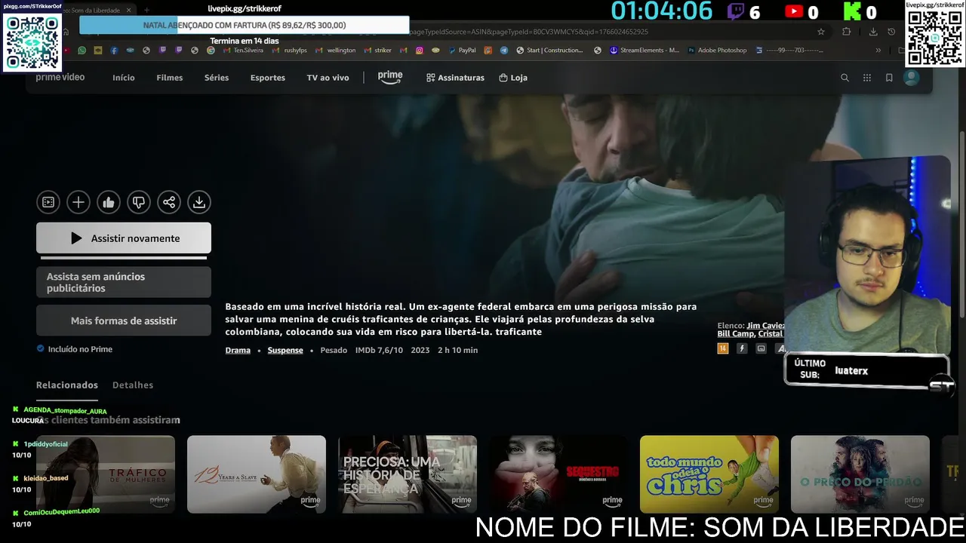This screenshot has width=966, height=543.
Task: Open the share icon button
Action: pyautogui.click(x=169, y=202)
